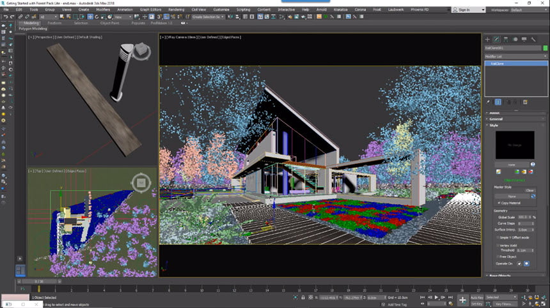Select first Operate On option button

tap(519, 263)
